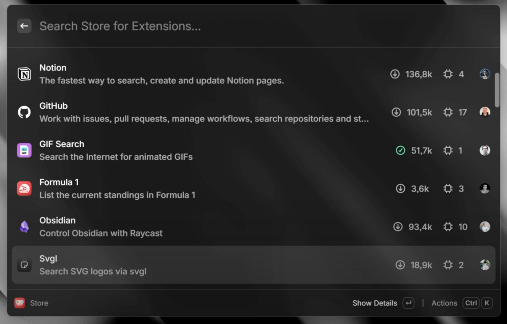Click the Obsidian purple crystal icon
The image size is (507, 324).
[24, 227]
